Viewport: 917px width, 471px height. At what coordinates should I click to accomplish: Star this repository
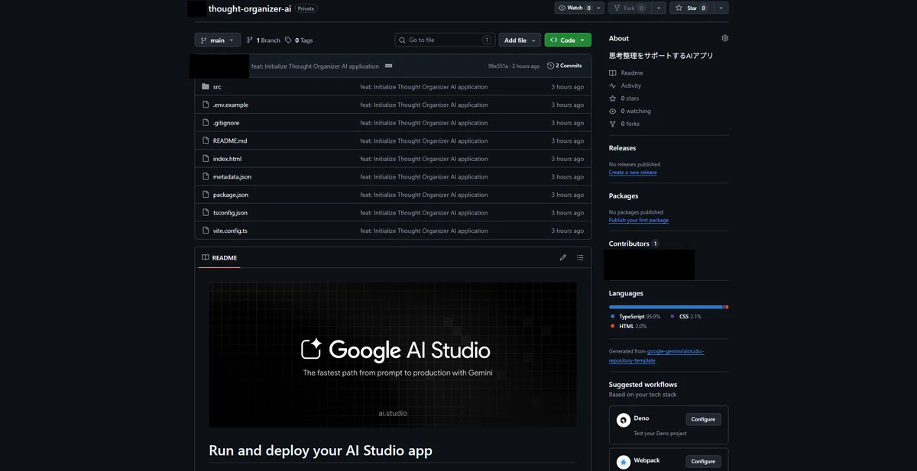[x=691, y=8]
